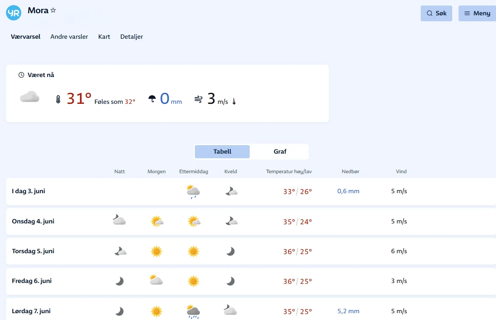Expand the Onsdag 4. juni forecast row
Viewport: 496px width, 320px height.
[x=33, y=221]
